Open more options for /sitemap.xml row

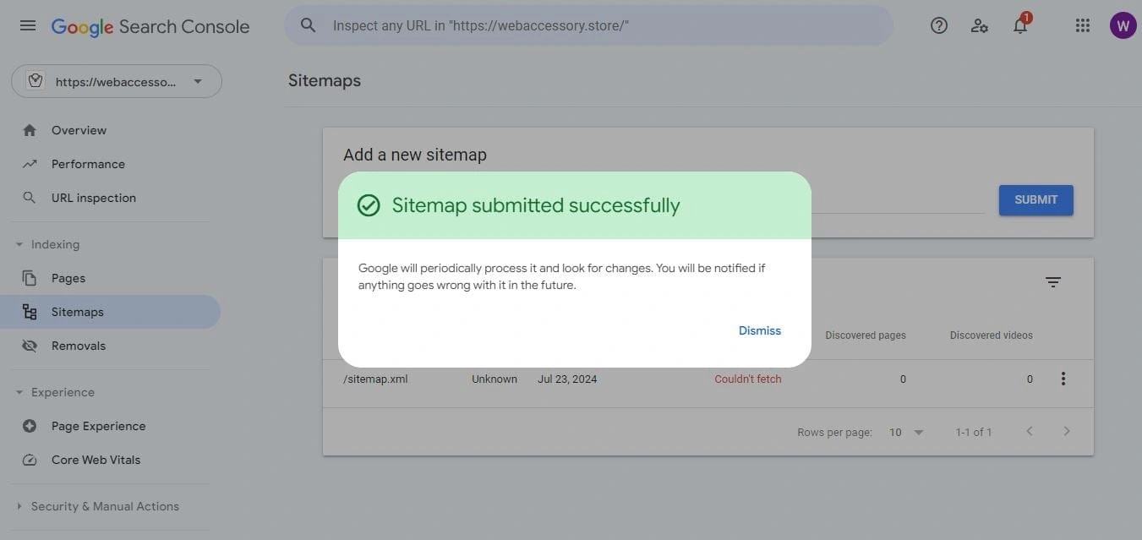[x=1063, y=379]
